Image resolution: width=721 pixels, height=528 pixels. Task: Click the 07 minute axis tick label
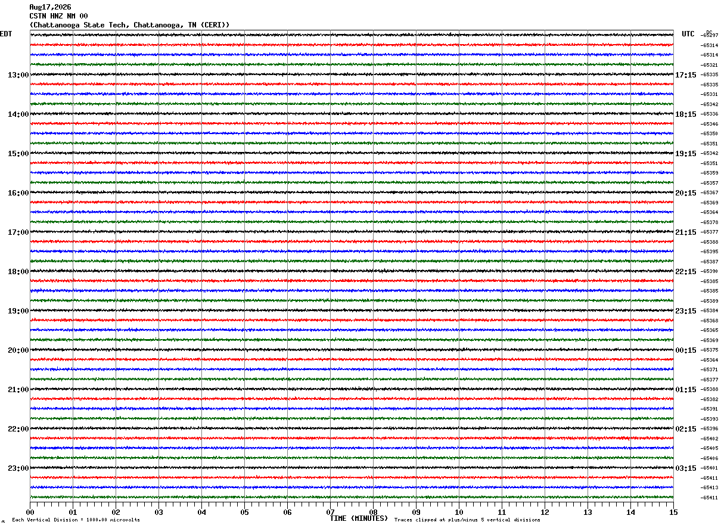[x=330, y=512]
